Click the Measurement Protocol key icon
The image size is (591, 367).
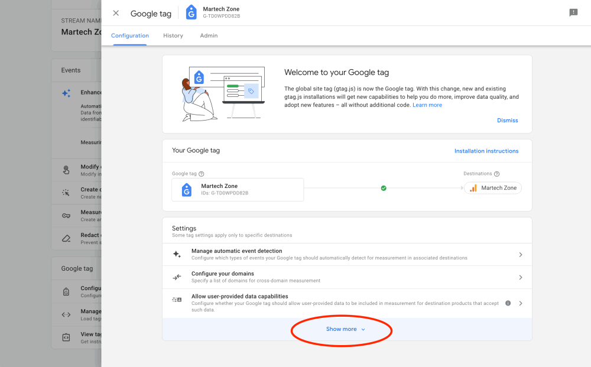pos(66,216)
